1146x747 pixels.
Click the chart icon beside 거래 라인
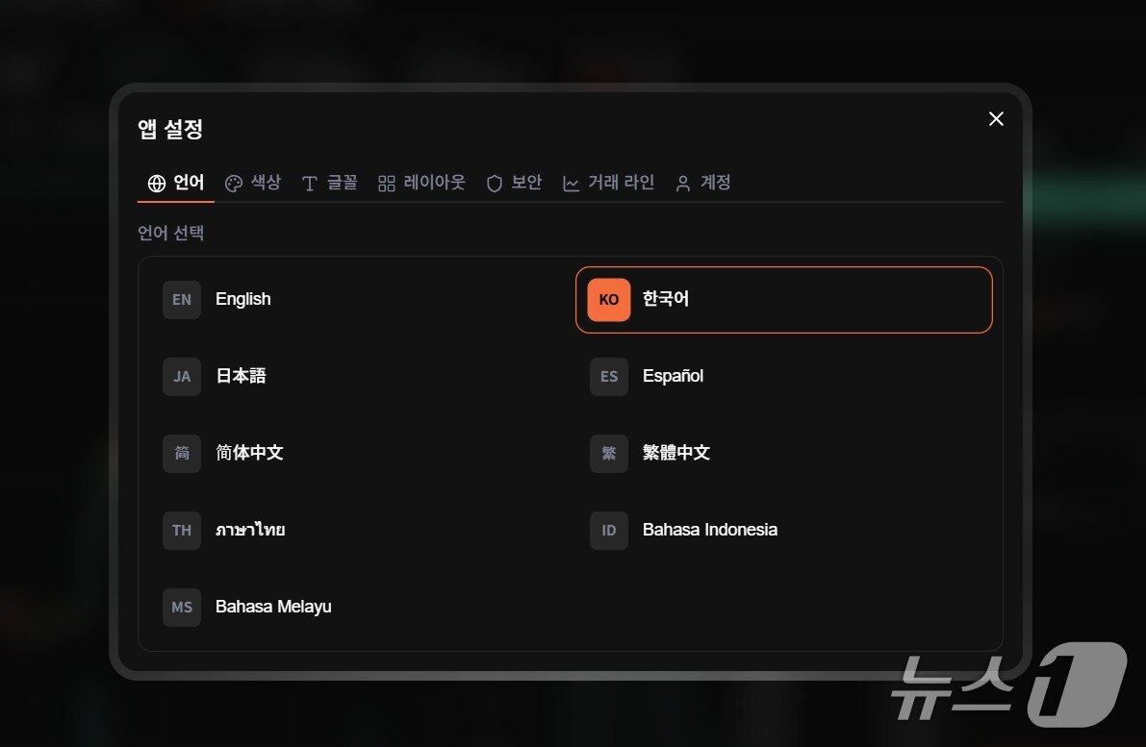pyautogui.click(x=571, y=182)
